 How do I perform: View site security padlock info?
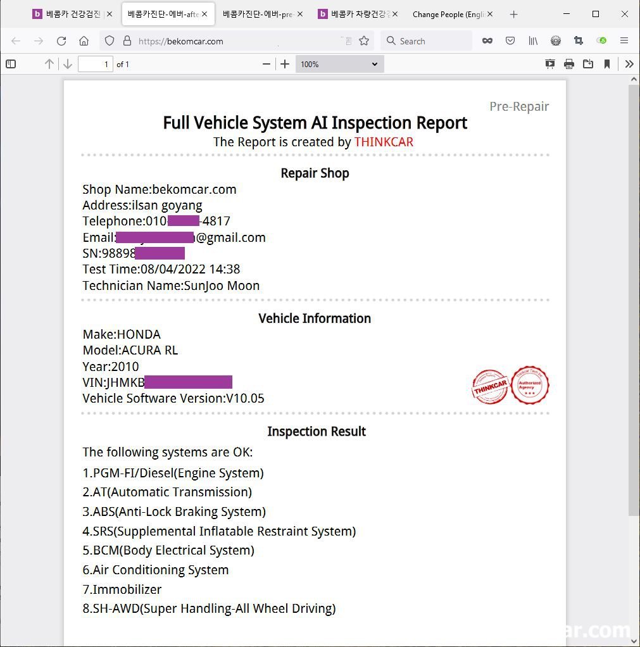pyautogui.click(x=127, y=41)
